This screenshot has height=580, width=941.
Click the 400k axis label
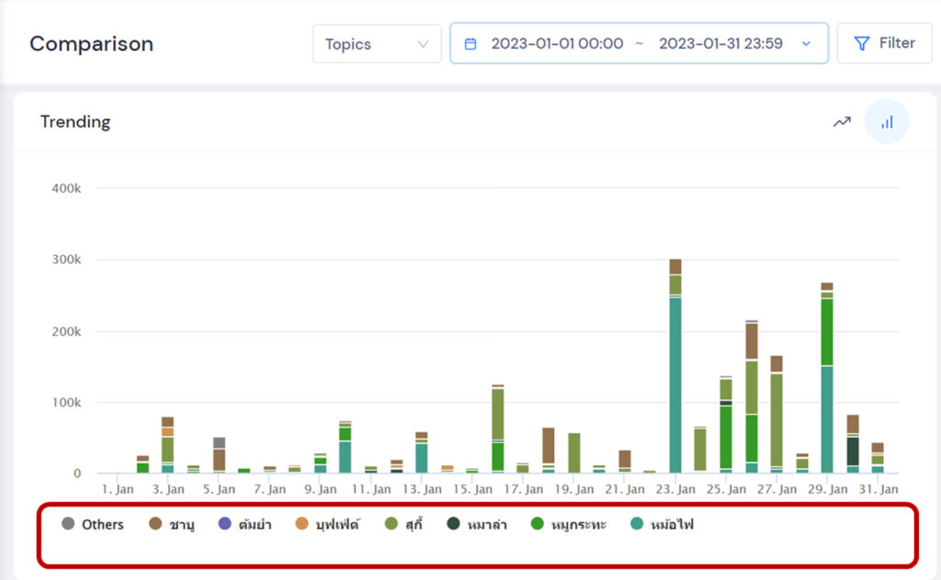coord(66,188)
